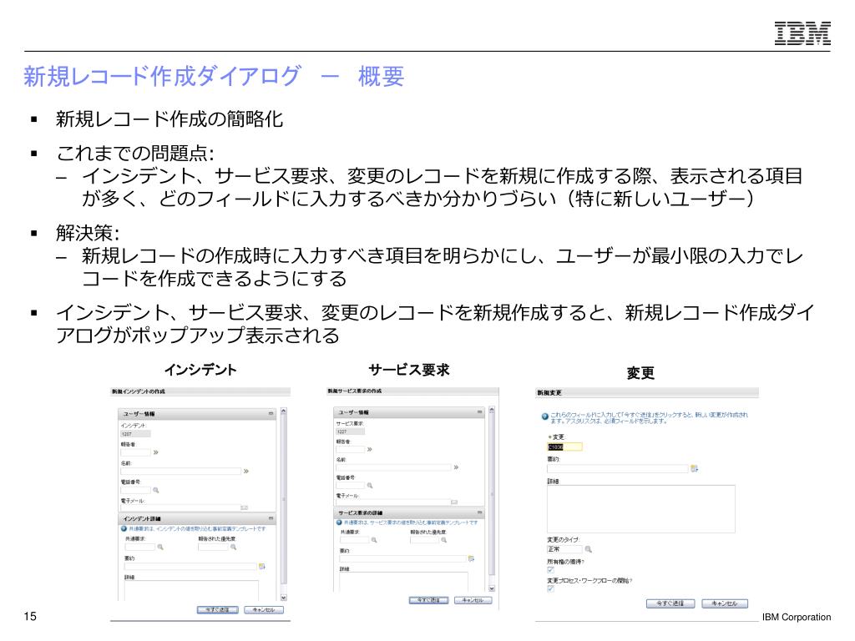Click キャンセル button in 新規変更 dialog

724,603
